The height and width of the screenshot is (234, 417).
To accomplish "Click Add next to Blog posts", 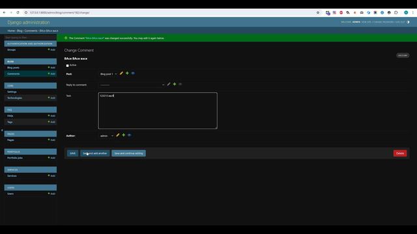I will [x=51, y=68].
